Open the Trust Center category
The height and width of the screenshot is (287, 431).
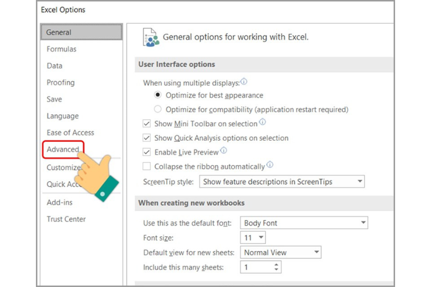[x=66, y=219]
